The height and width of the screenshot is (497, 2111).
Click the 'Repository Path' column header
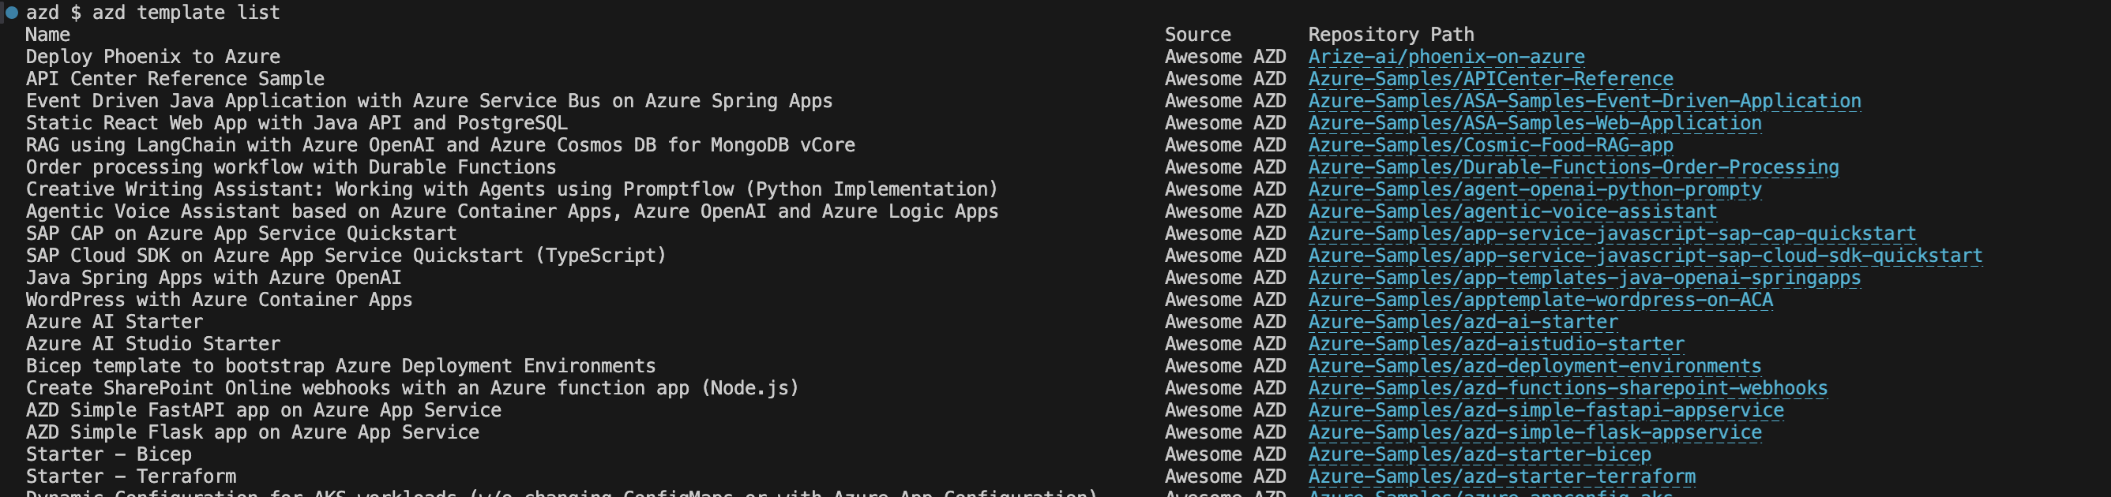point(1391,35)
